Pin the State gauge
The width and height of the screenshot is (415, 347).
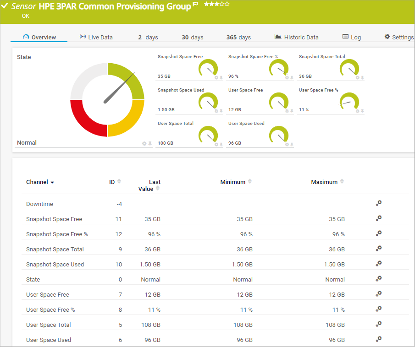pos(149,144)
